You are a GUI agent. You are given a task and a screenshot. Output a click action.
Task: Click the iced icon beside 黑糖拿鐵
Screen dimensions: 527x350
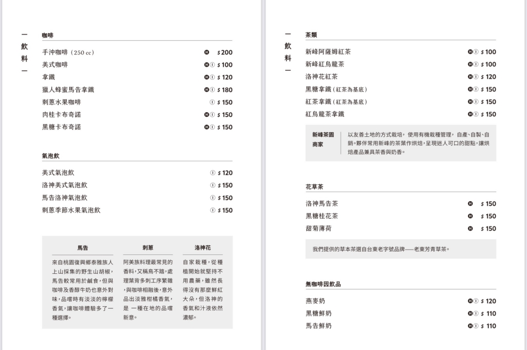(x=476, y=89)
